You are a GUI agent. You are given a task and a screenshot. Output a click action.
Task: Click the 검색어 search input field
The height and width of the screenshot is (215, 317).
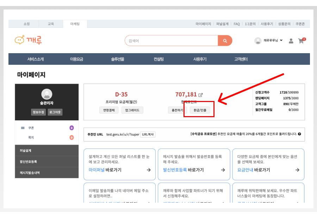click(172, 41)
